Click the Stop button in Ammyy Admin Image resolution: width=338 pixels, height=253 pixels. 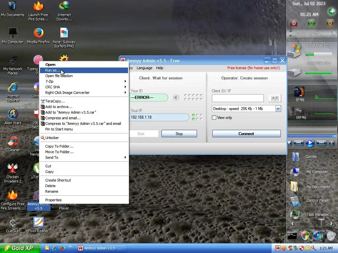point(179,134)
